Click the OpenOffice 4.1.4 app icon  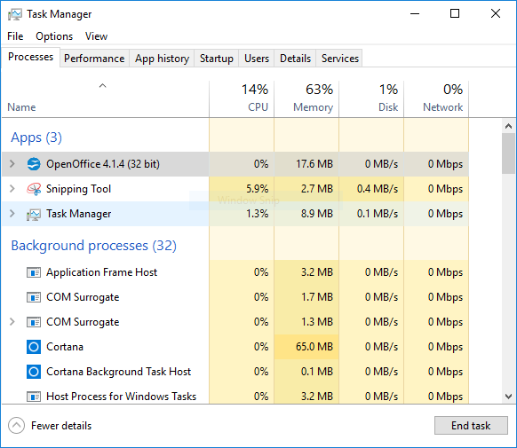coord(34,164)
